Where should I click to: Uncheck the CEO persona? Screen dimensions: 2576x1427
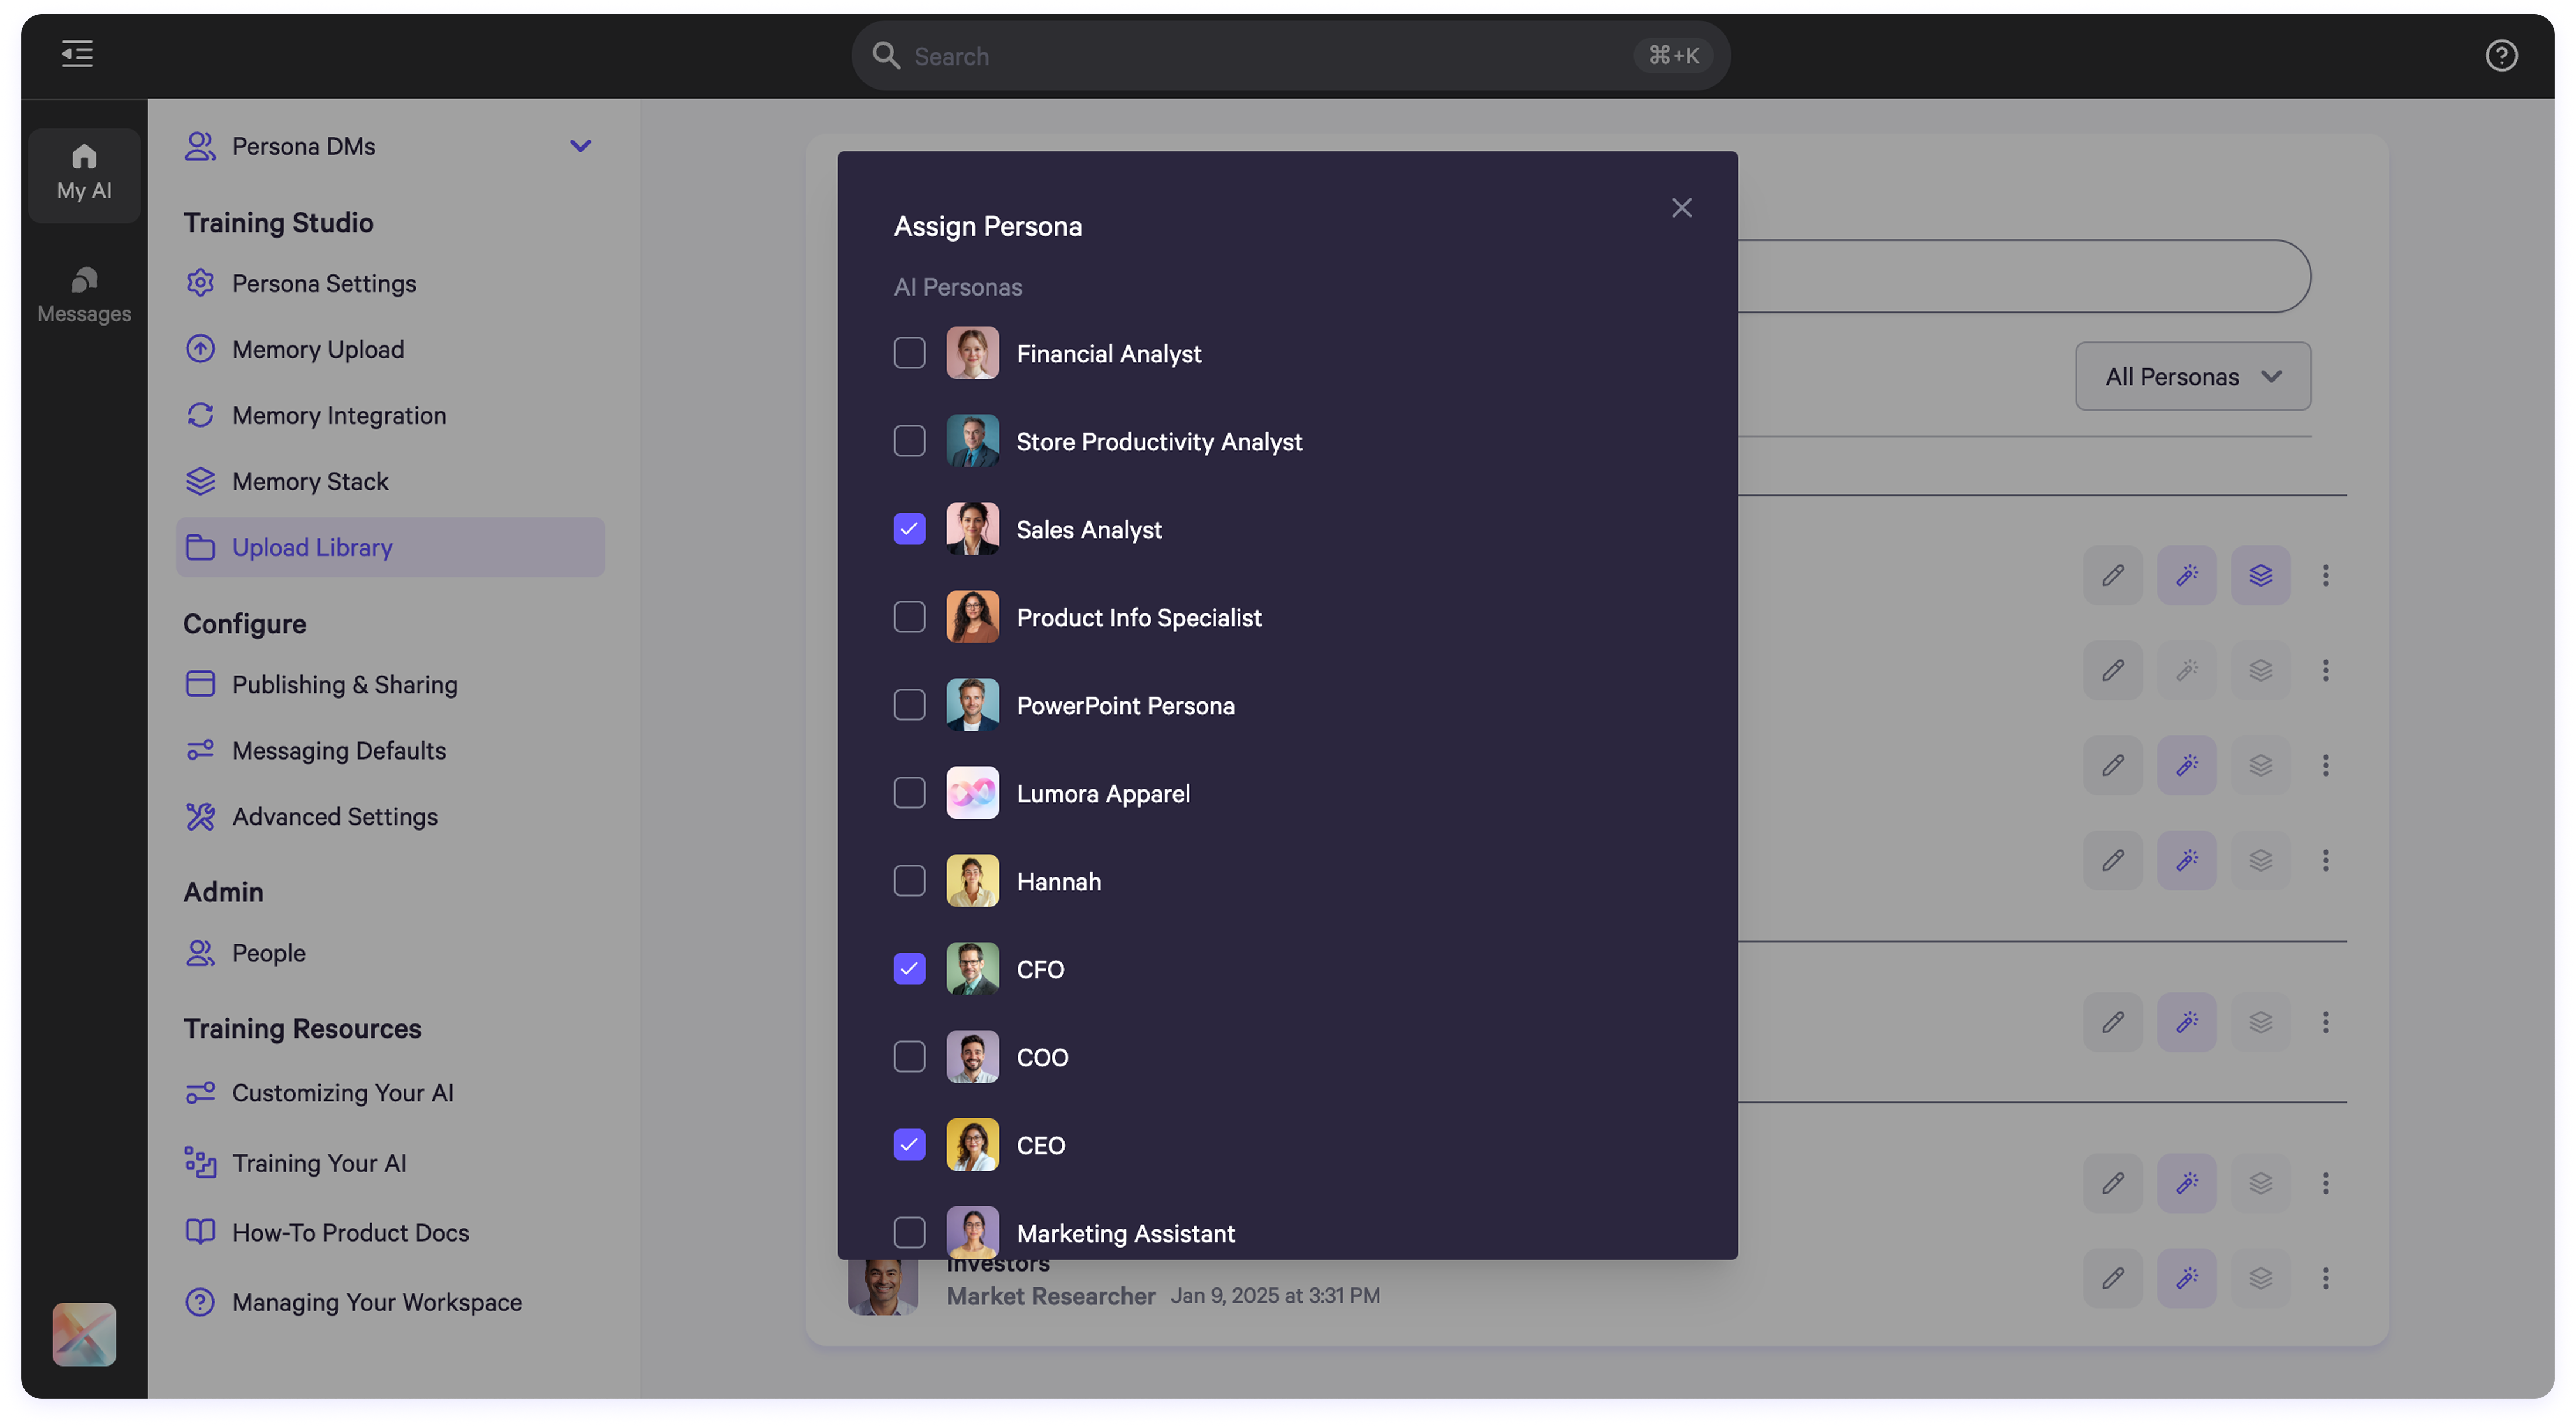click(909, 1145)
